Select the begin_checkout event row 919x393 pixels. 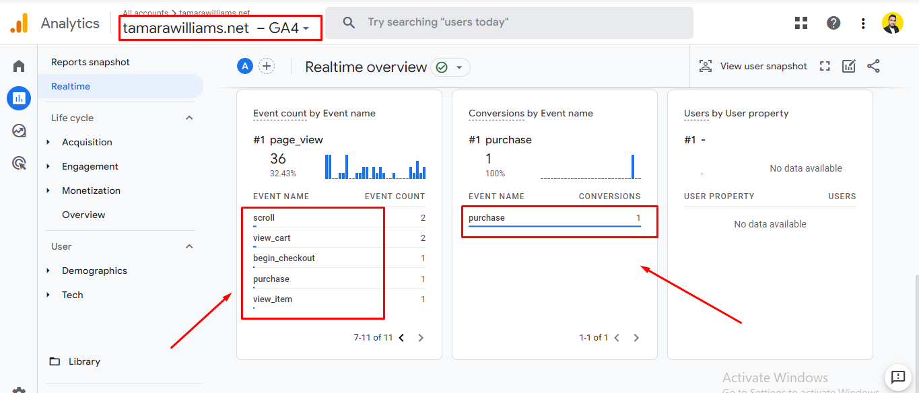[339, 258]
